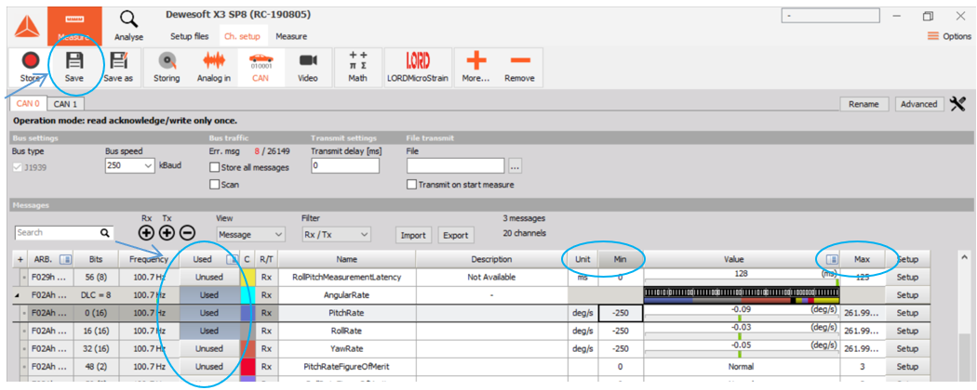Collapse the F02Ah AngularRate message row
977x390 pixels.
(x=17, y=295)
